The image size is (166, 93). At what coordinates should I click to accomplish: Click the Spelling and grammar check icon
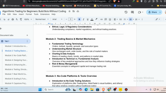[17, 19]
